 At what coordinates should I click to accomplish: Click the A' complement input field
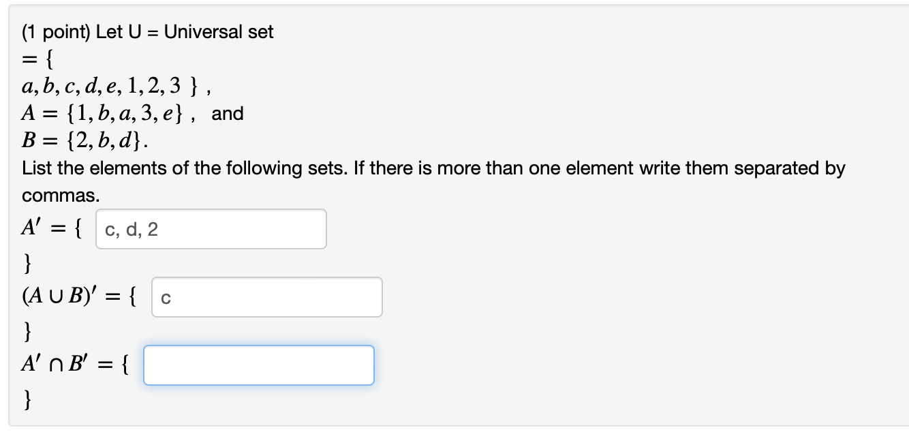coord(211,228)
